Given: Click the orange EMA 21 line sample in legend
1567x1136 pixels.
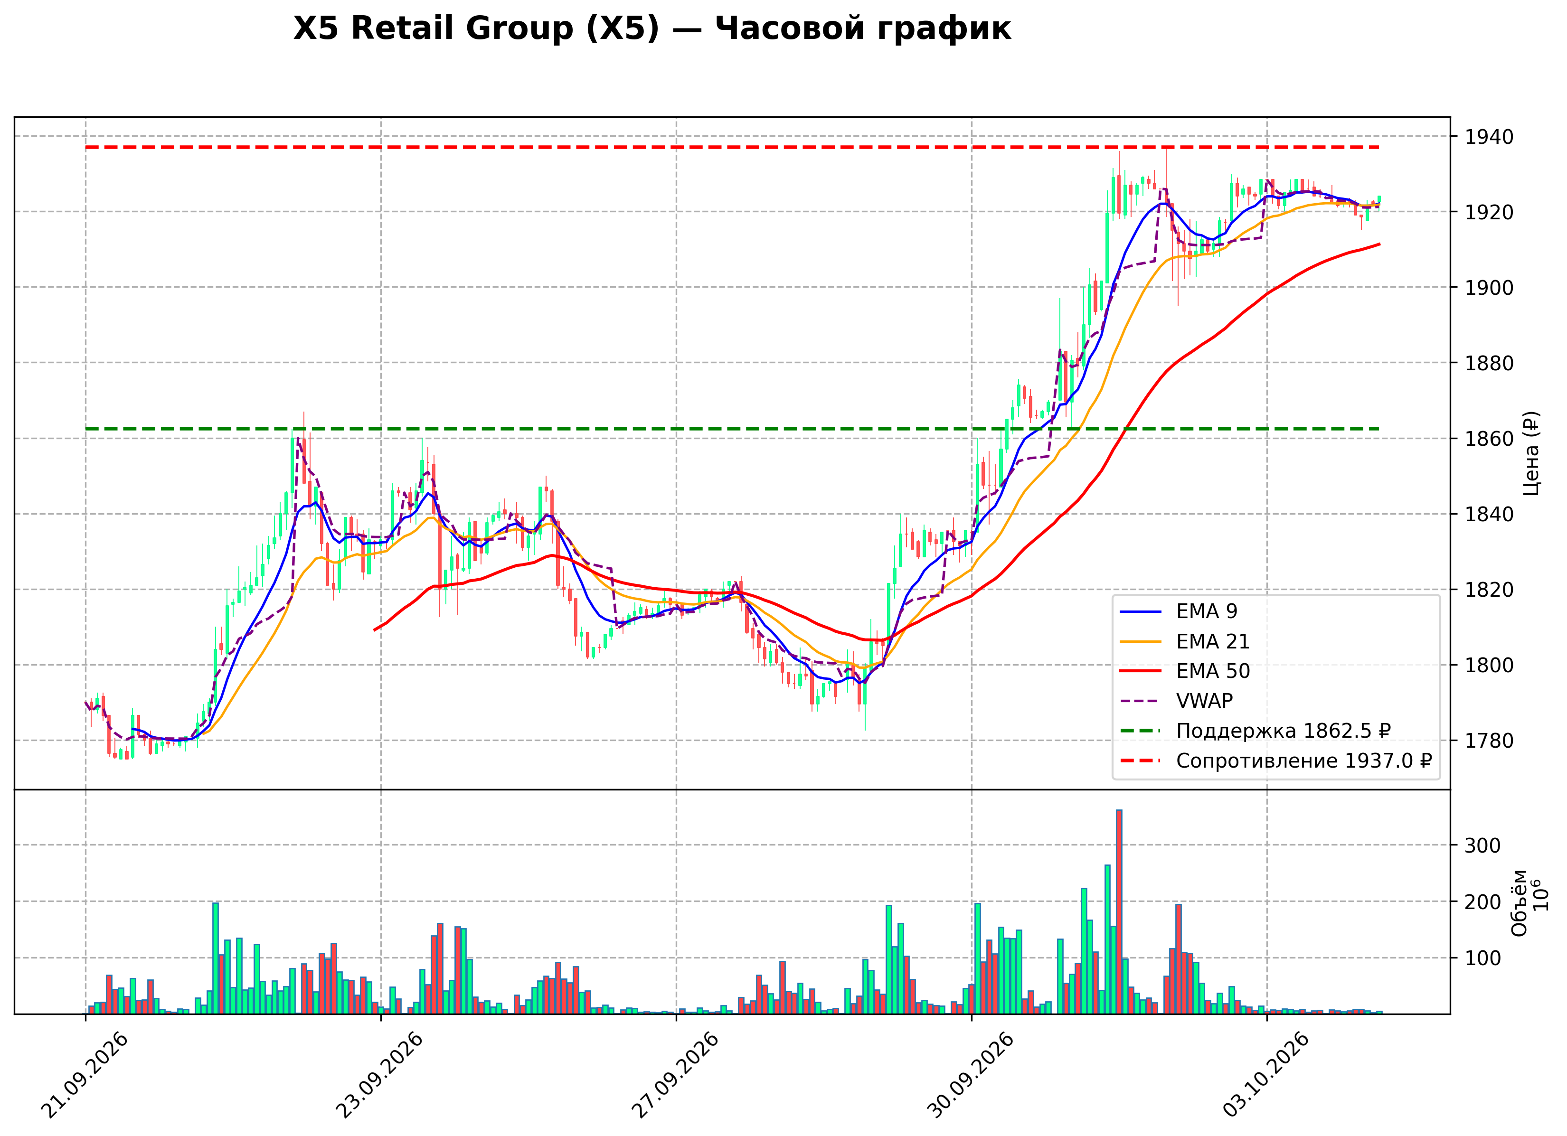Looking at the screenshot, I should click(x=1141, y=641).
